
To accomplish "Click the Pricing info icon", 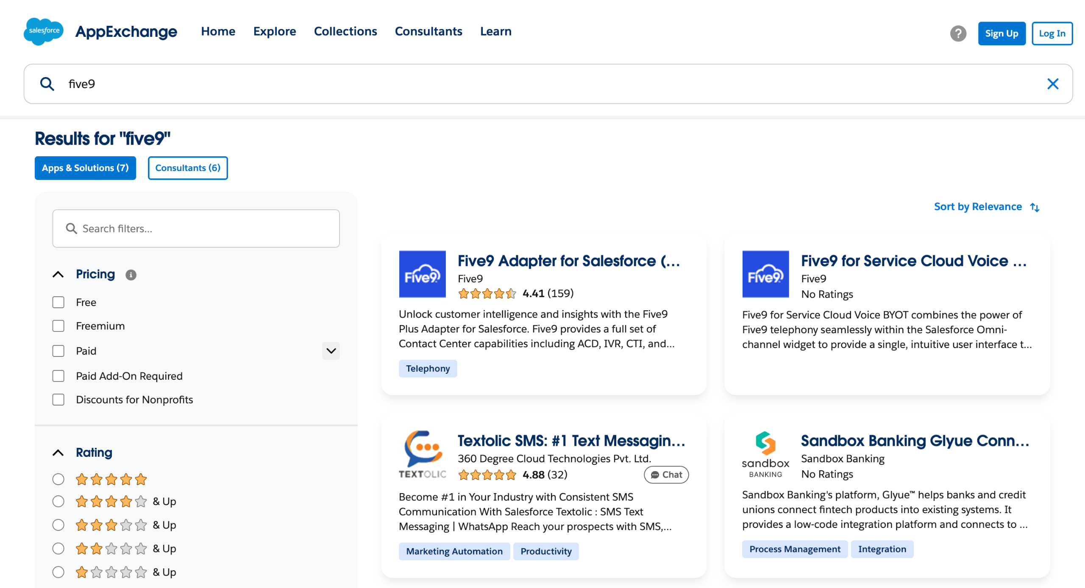I will coord(131,275).
